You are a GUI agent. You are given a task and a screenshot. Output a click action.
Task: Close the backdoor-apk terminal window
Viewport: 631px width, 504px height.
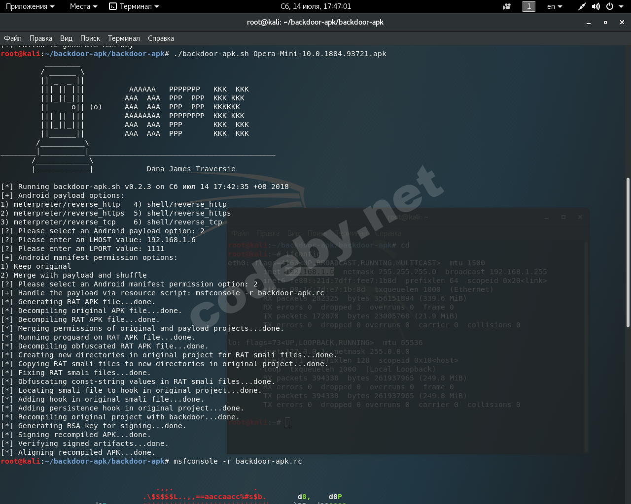[x=622, y=22]
